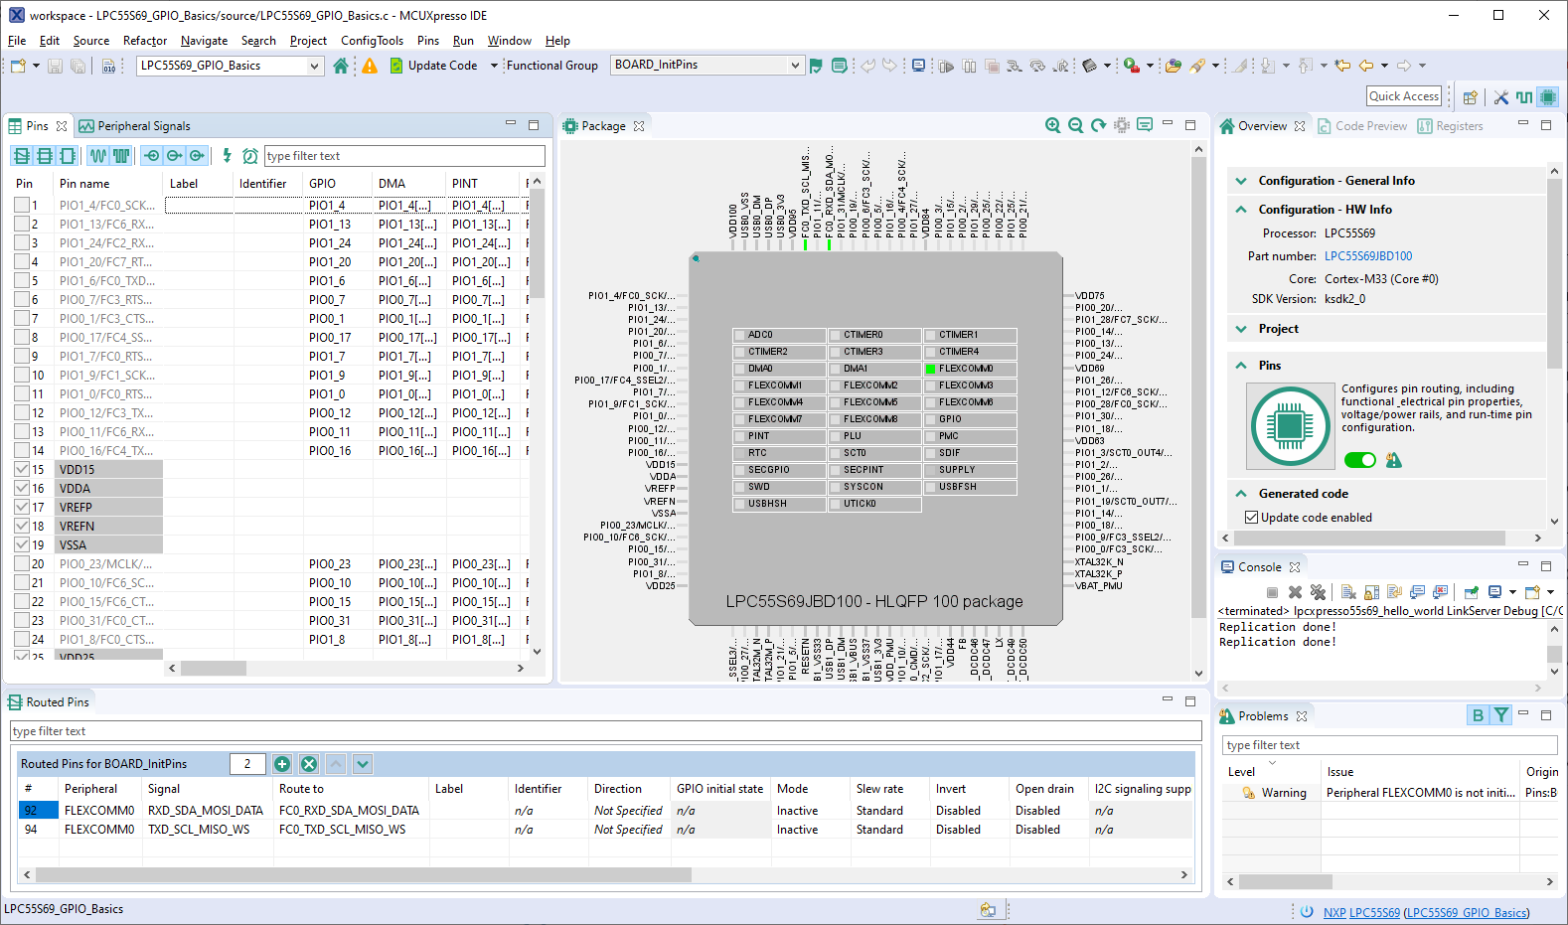This screenshot has height=925, width=1568.
Task: Add a new routed pin row
Action: (282, 764)
